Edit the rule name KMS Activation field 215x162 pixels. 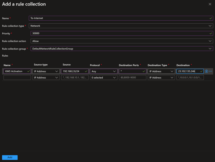17,71
